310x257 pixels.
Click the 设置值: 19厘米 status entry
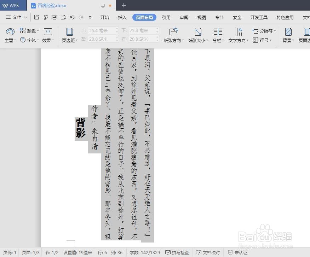point(78,252)
